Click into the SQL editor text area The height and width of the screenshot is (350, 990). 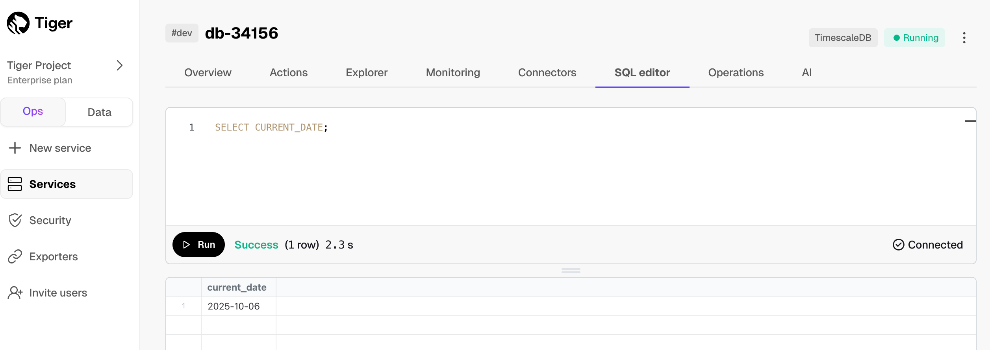(x=551, y=173)
